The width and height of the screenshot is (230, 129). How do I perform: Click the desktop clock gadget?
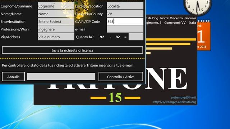click(x=198, y=6)
